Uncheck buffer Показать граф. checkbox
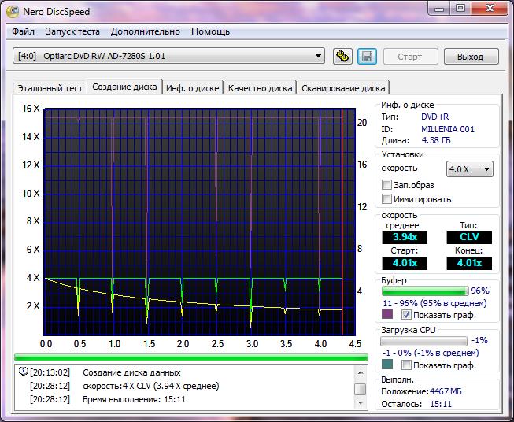Image resolution: width=514 pixels, height=422 pixels. (406, 314)
